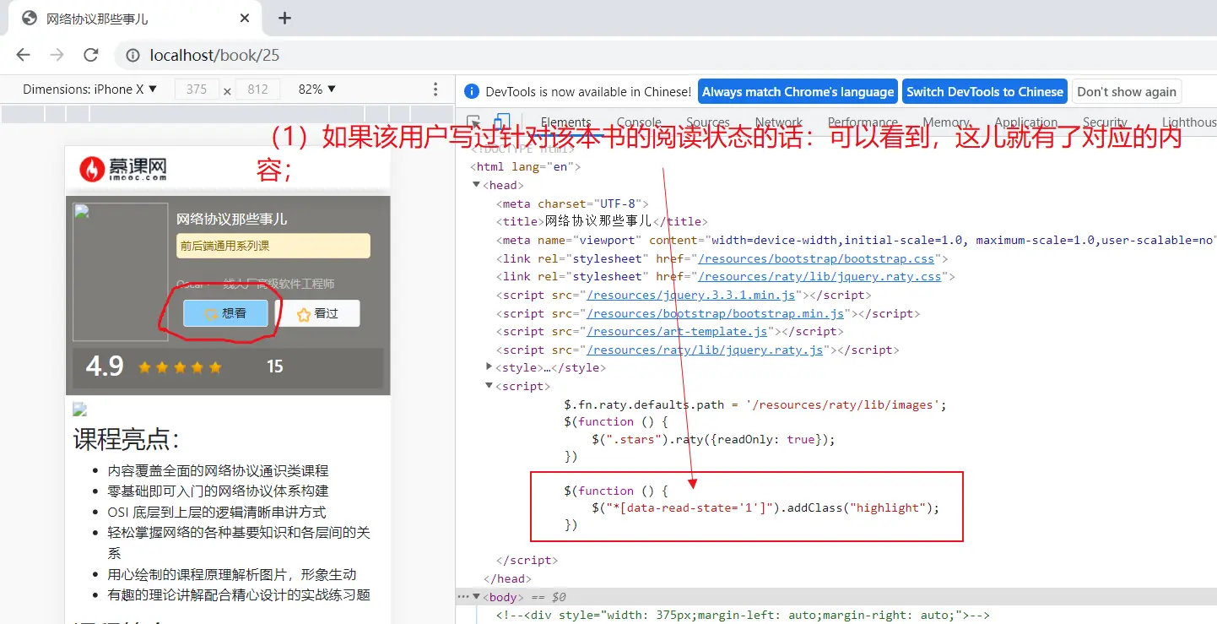
Task: Select the 网络协议那些事儿 browser tab
Action: 135,19
